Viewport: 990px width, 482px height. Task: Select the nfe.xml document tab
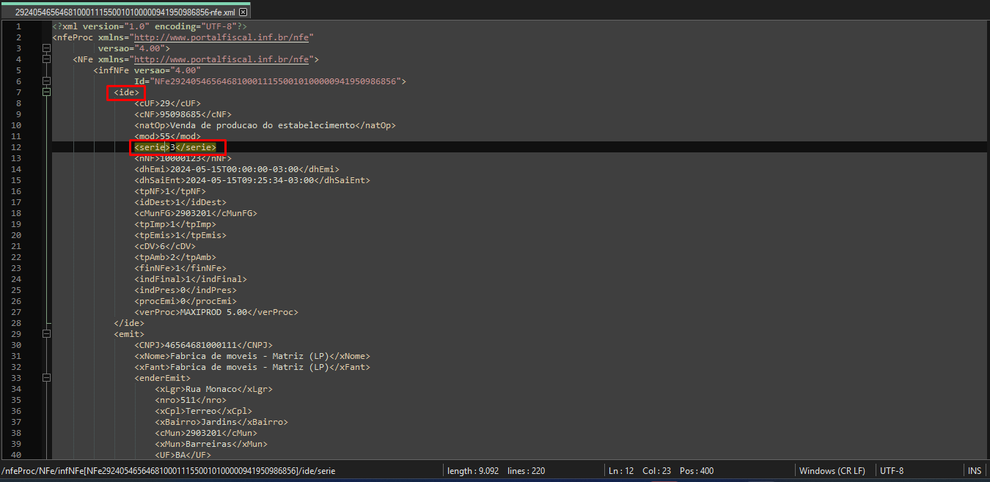(125, 12)
